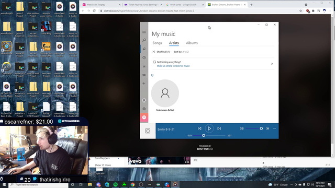The height and width of the screenshot is (188, 335).
Task: Switch to the Songs tab
Action: [x=157, y=43]
